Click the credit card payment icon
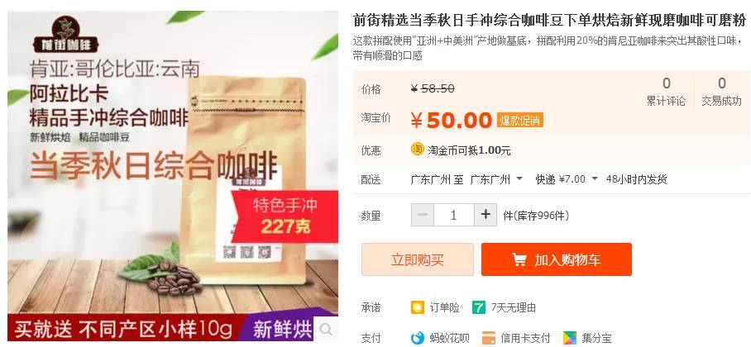 [x=489, y=338]
